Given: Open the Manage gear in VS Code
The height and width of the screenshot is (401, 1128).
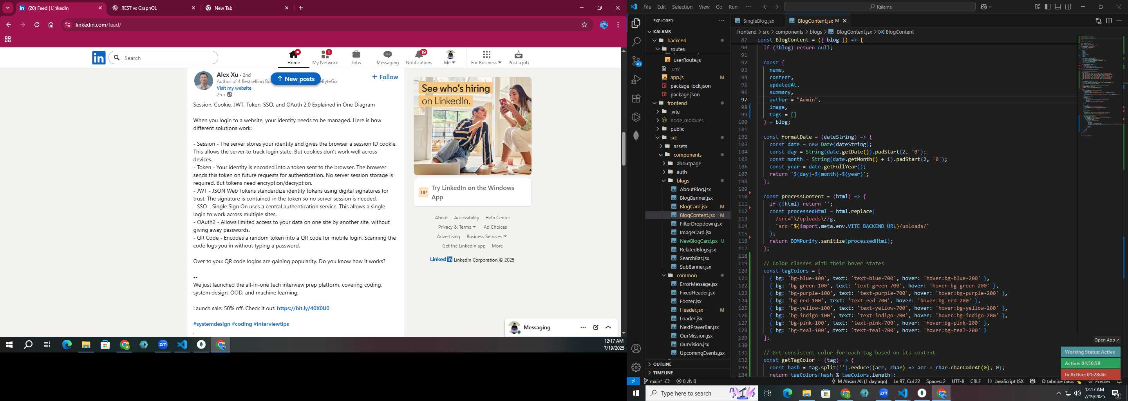Looking at the screenshot, I should pos(636,367).
